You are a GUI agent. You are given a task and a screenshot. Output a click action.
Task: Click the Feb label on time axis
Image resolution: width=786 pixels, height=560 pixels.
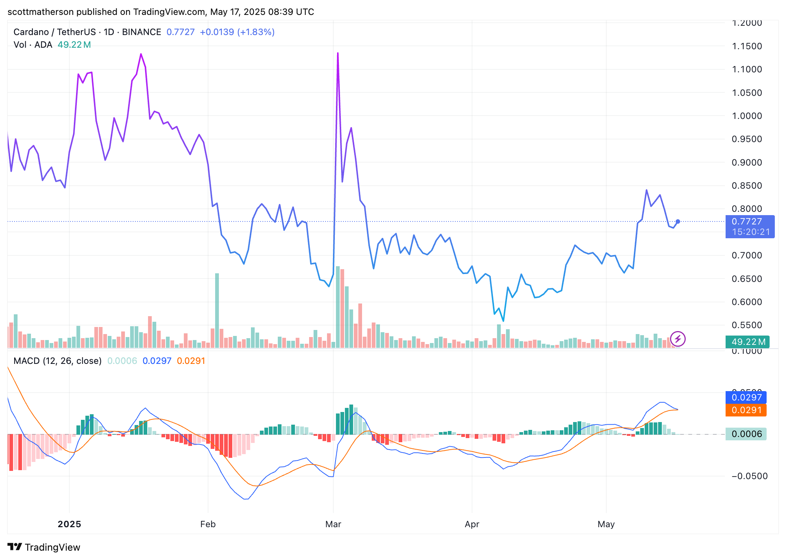[208, 524]
